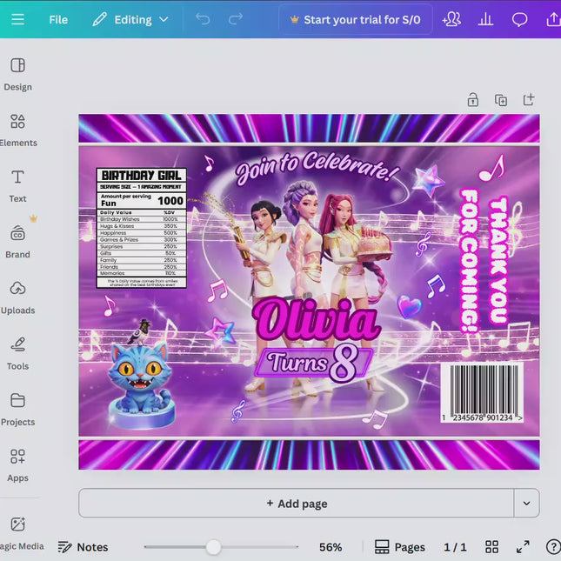
Task: Open the Elements panel
Action: point(17,130)
